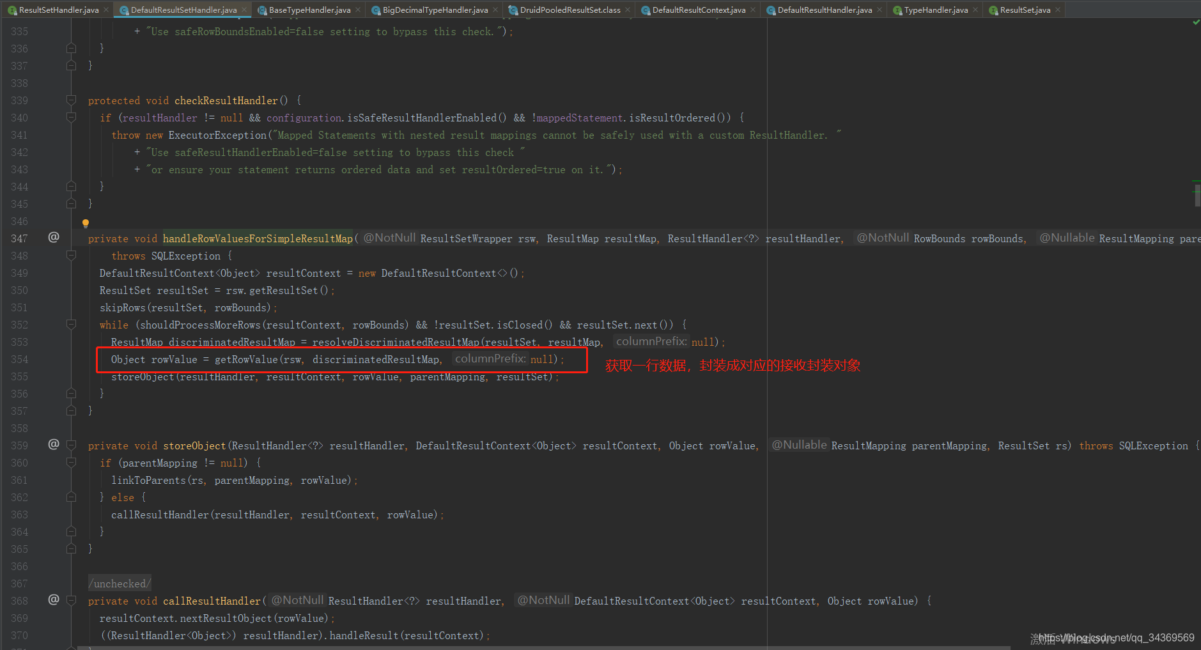Click the storeObject method declaration name
Screen dimensions: 1201x650
194,445
